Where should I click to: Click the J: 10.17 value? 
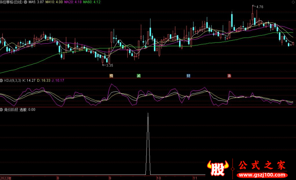coord(58,81)
